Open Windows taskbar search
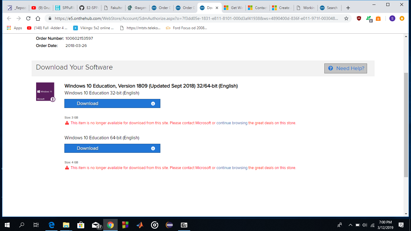 [x=22, y=225]
